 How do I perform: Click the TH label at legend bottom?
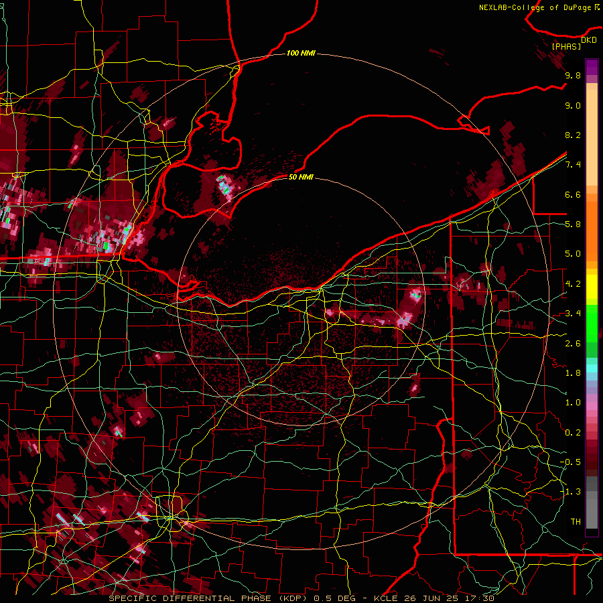click(576, 521)
